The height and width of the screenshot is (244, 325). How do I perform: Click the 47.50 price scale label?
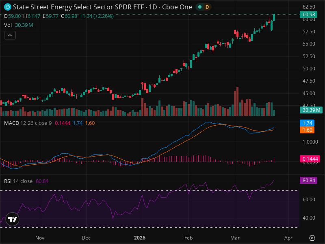pyautogui.click(x=309, y=81)
